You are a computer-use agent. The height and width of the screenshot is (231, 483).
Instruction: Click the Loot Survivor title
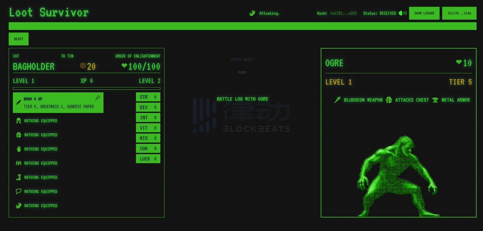[49, 12]
